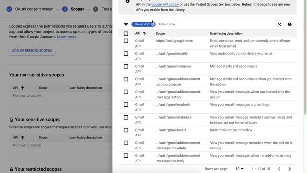Go to next page of scopes
The image size is (307, 173).
pyautogui.click(x=290, y=169)
